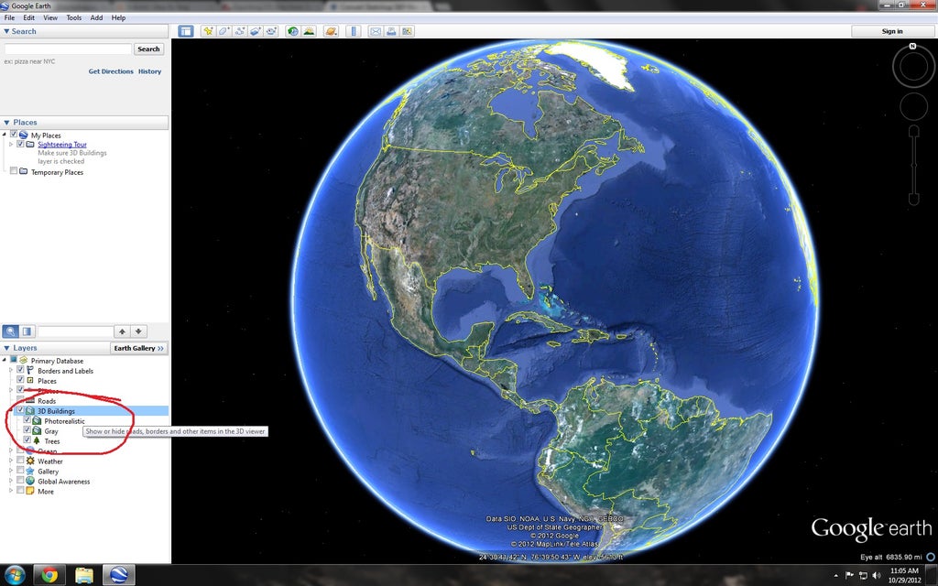Click the search text input field
Image resolution: width=938 pixels, height=586 pixels.
coord(68,49)
